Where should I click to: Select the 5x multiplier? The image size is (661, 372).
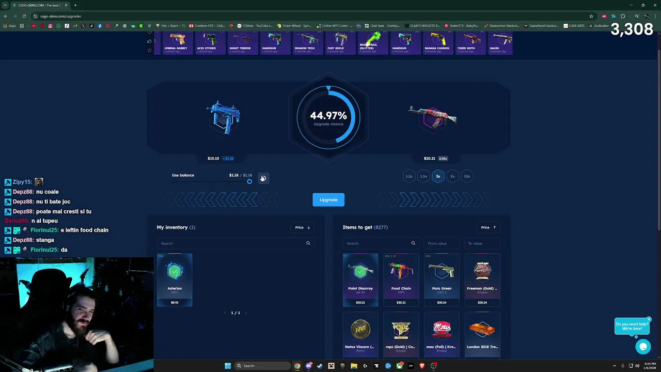click(x=452, y=176)
